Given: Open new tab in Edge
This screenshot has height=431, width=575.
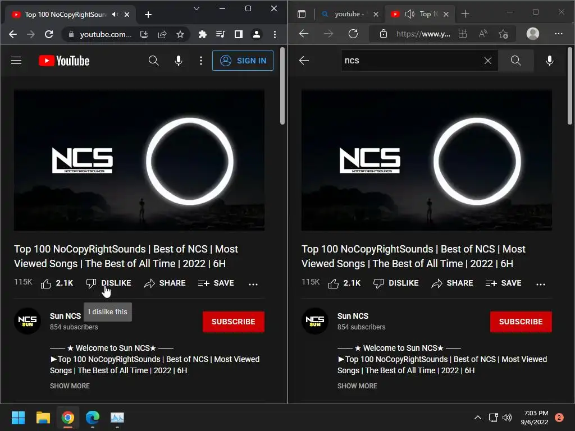Looking at the screenshot, I should tap(465, 14).
